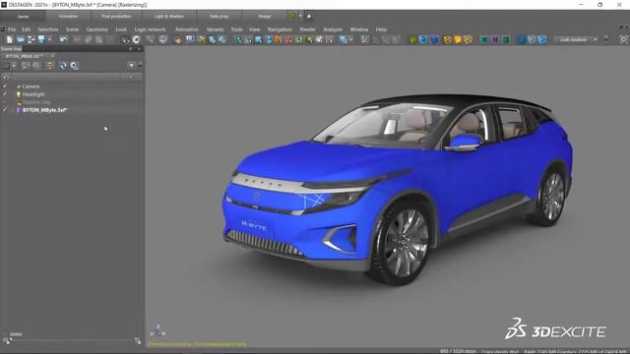Click the open file folder icon in the toolbar
The image size is (630, 354).
tap(20, 39)
